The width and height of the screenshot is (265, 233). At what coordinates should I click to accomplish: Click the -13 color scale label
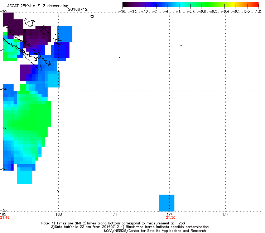133,11
